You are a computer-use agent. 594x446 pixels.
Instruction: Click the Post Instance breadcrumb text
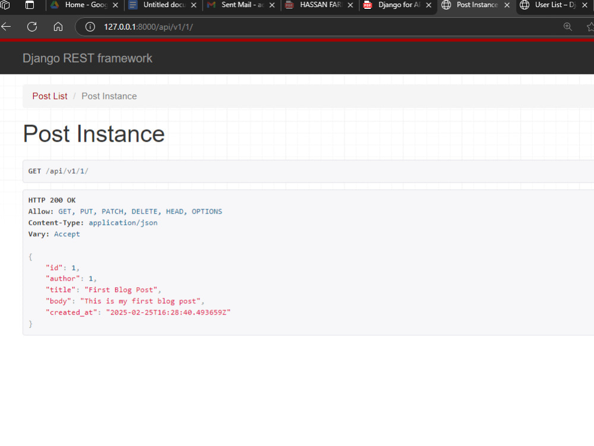click(109, 96)
